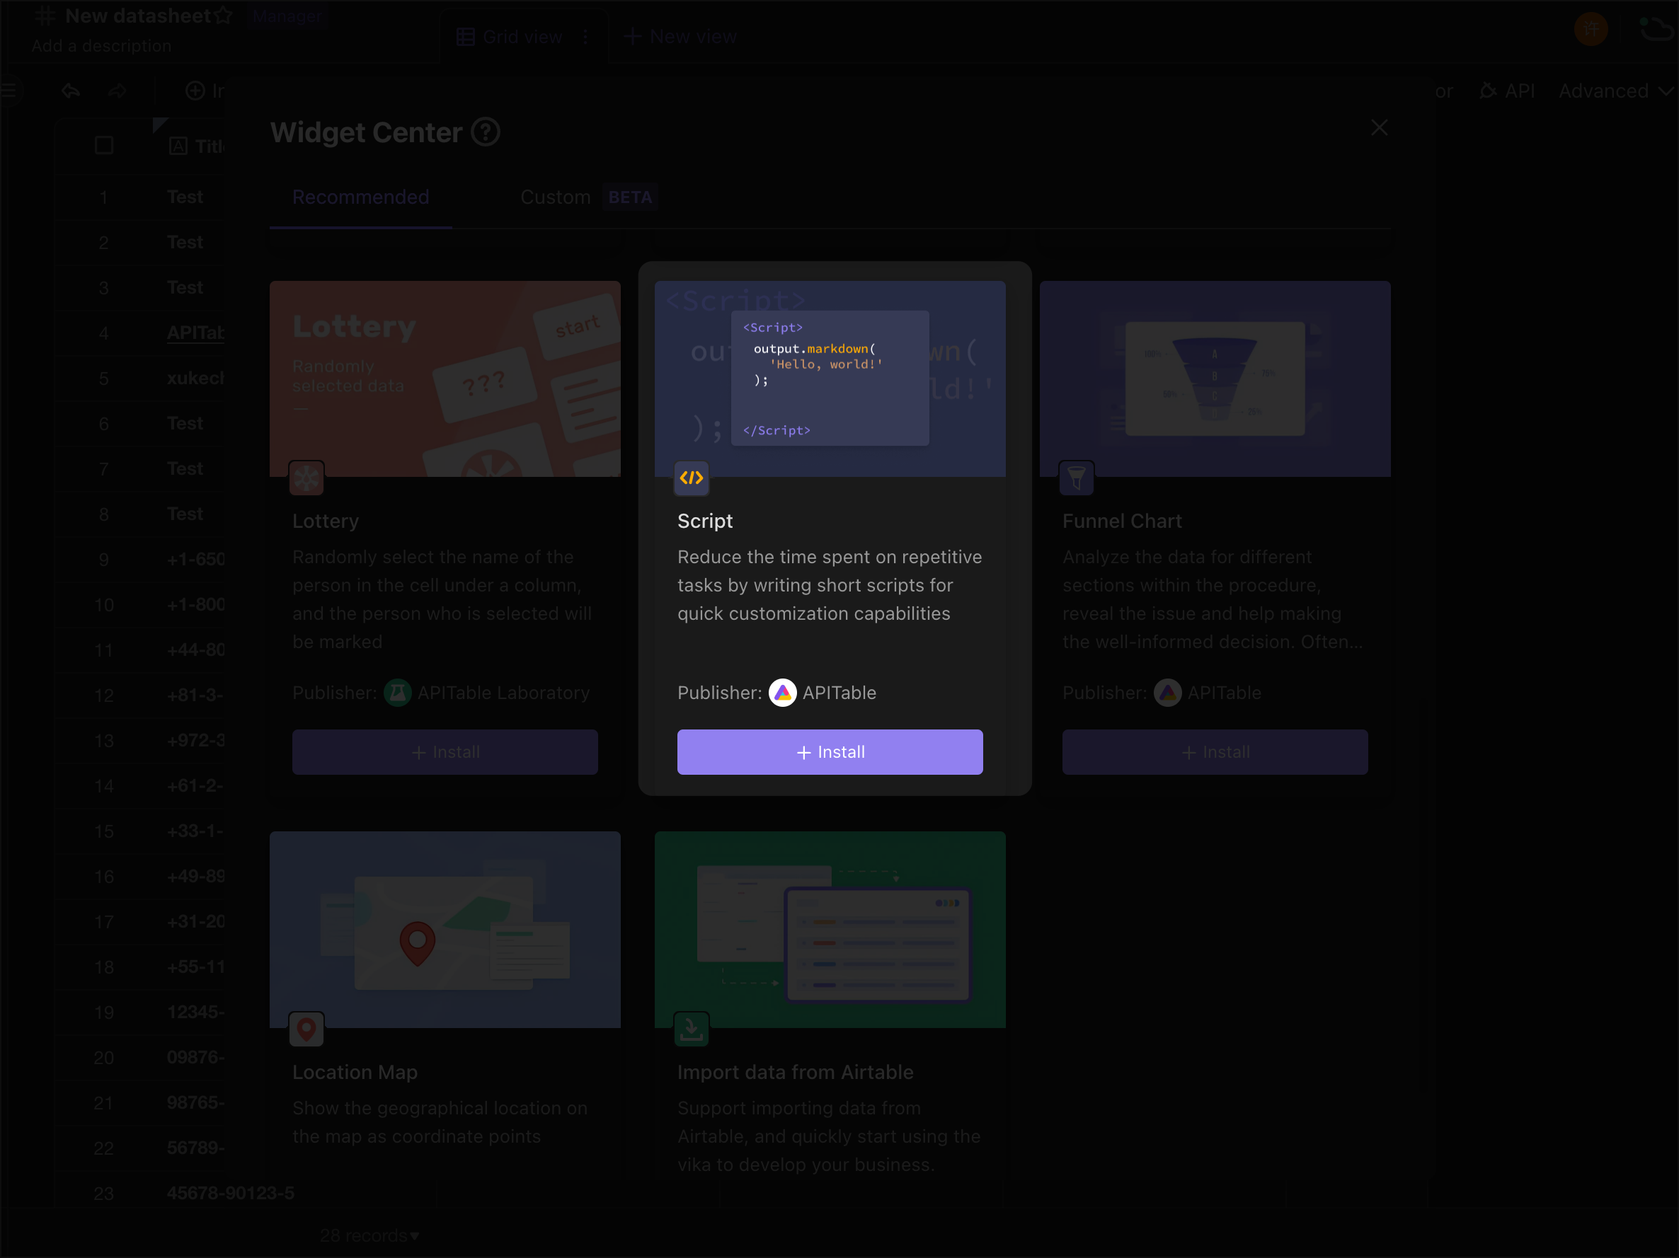Image resolution: width=1679 pixels, height=1258 pixels.
Task: Select row 4 APITable cell
Action: (x=195, y=333)
